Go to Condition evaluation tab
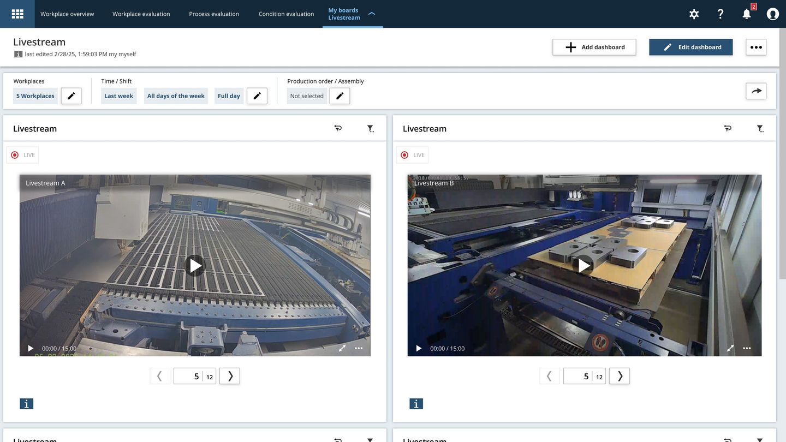Image resolution: width=786 pixels, height=442 pixels. (286, 14)
